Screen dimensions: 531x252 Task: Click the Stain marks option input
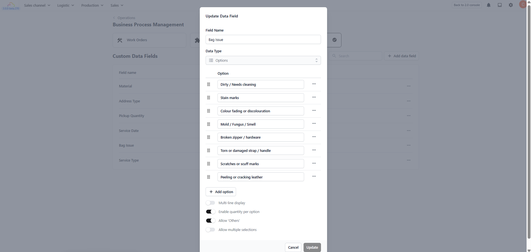(261, 98)
